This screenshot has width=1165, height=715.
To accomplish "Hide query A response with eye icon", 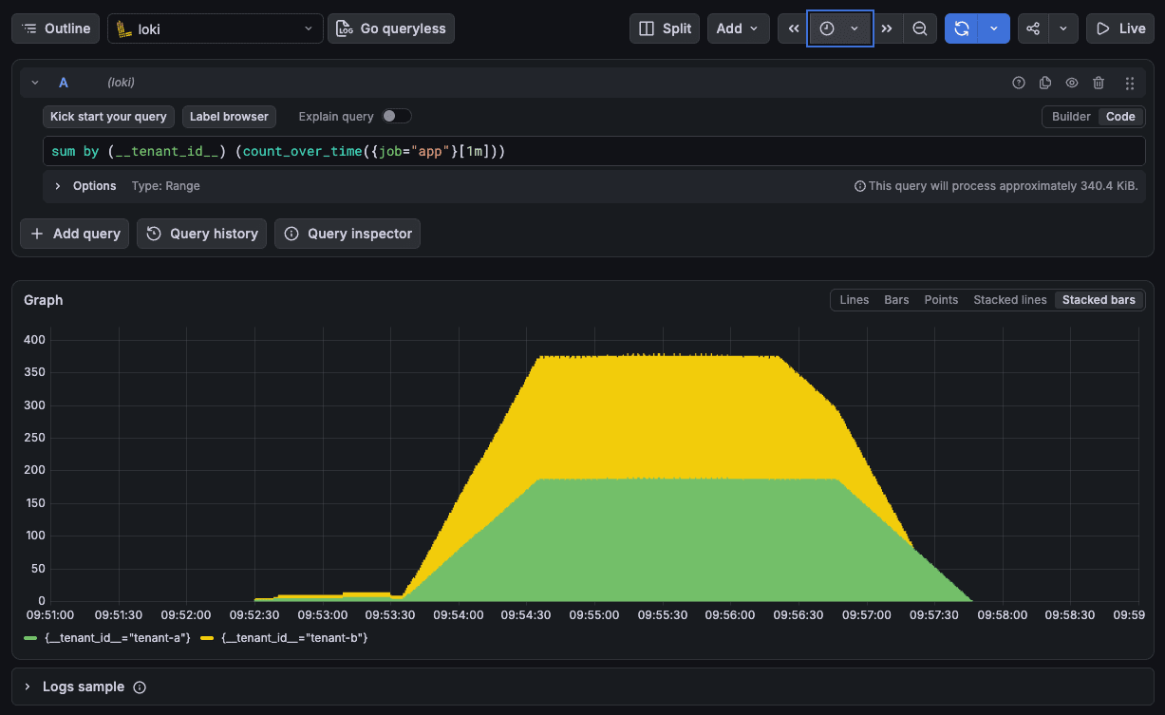I will point(1072,83).
